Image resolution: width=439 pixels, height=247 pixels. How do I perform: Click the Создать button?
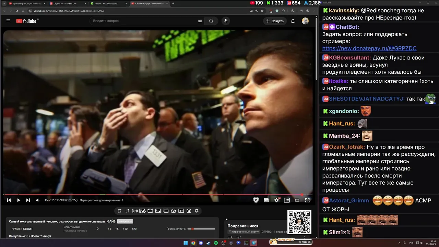[x=275, y=21]
